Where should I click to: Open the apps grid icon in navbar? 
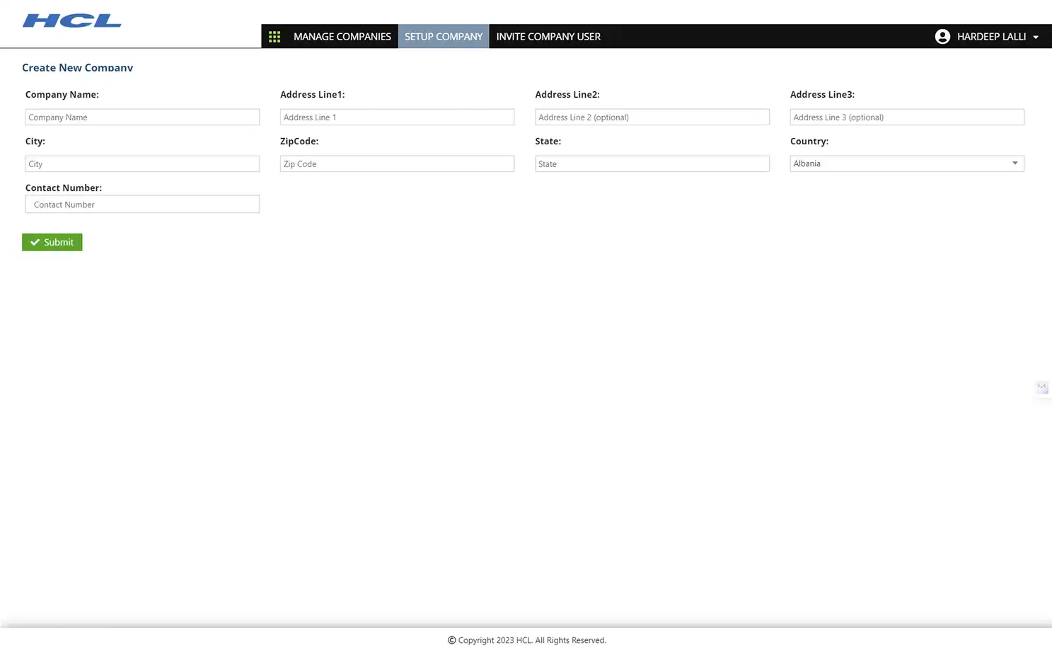coord(274,36)
